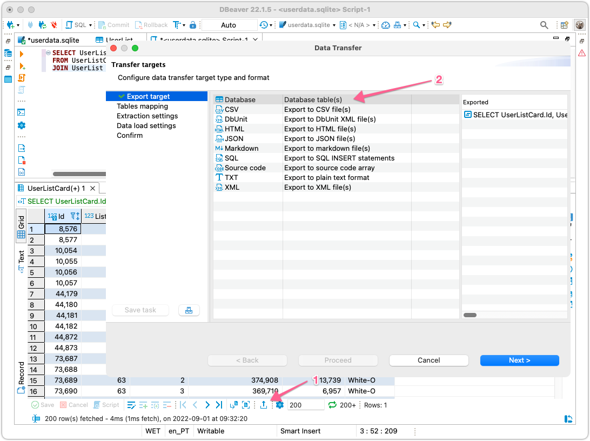
Task: Click the gear settings icon in editor sidebar
Action: click(x=22, y=125)
